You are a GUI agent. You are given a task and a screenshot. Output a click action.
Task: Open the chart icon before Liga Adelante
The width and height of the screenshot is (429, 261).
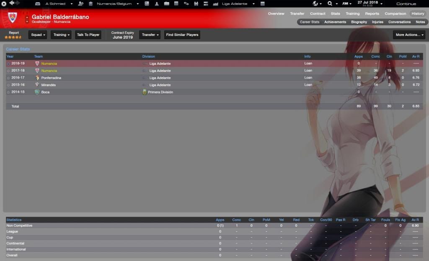tap(216, 4)
